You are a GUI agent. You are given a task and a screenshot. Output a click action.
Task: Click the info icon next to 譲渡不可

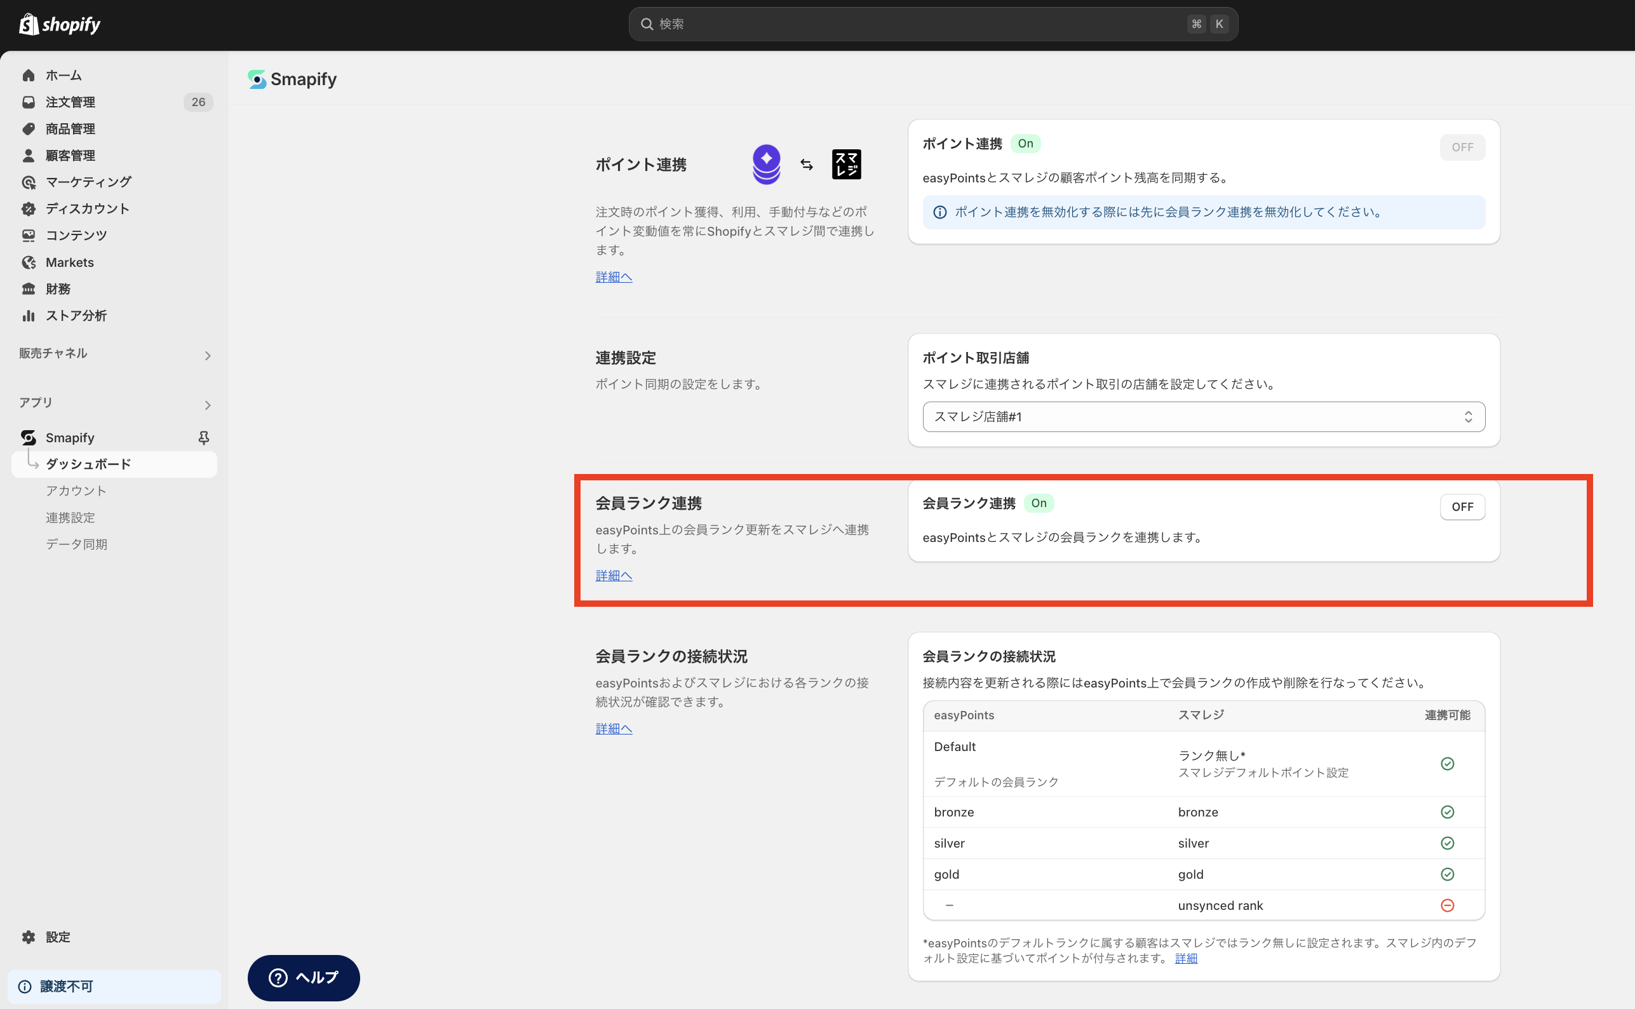coord(25,986)
